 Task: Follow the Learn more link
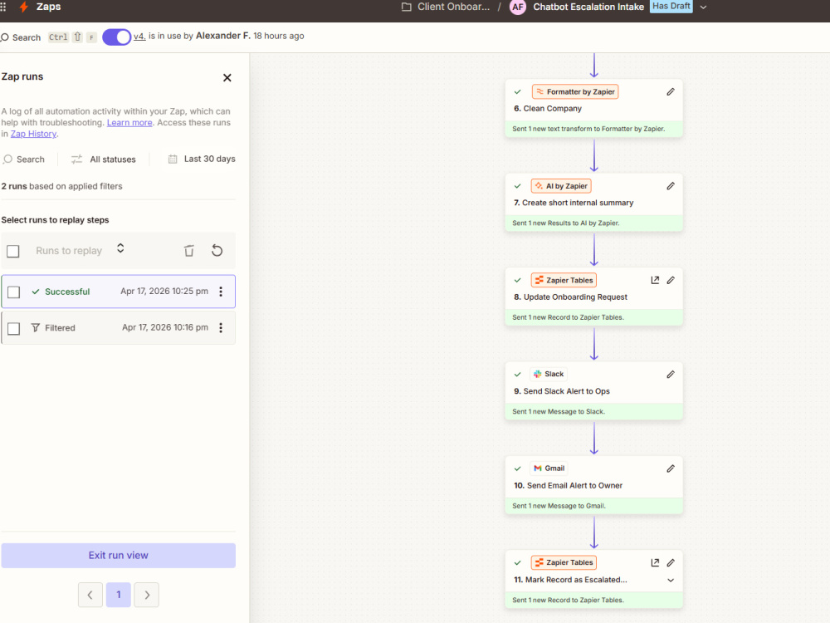pyautogui.click(x=129, y=122)
